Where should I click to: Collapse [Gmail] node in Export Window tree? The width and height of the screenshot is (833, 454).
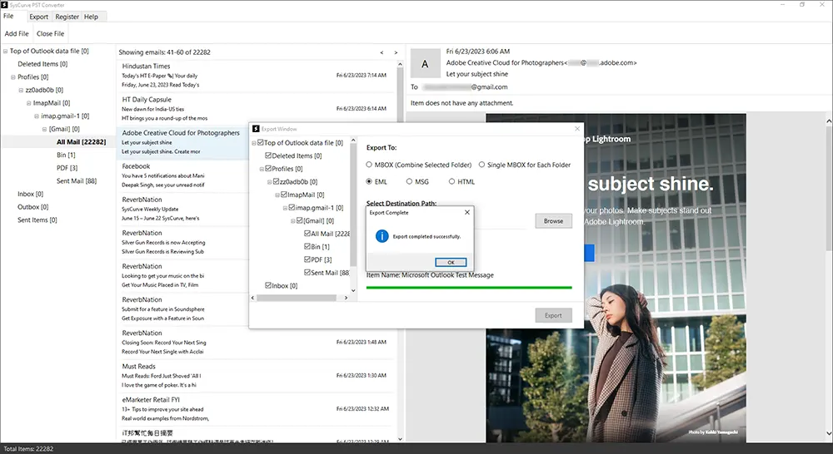[292, 221]
